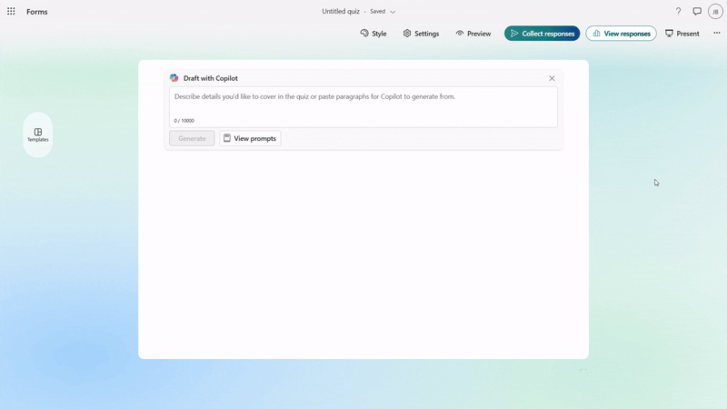This screenshot has height=409, width=727.
Task: Close the Draft with Copilot panel
Action: pyautogui.click(x=552, y=78)
